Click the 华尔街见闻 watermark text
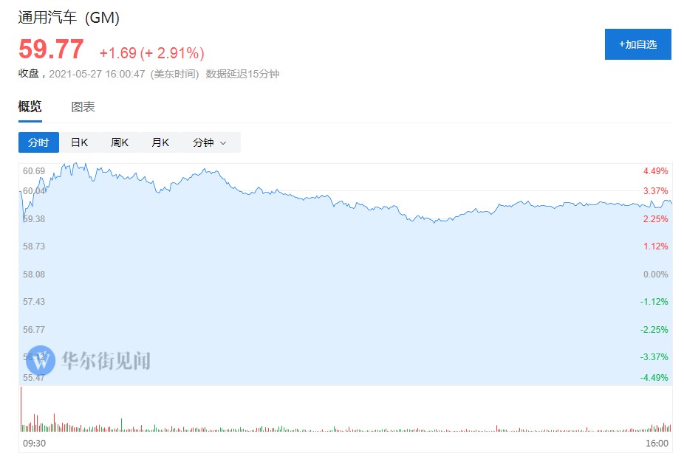Screen dimensions: 684x459 (x=106, y=361)
